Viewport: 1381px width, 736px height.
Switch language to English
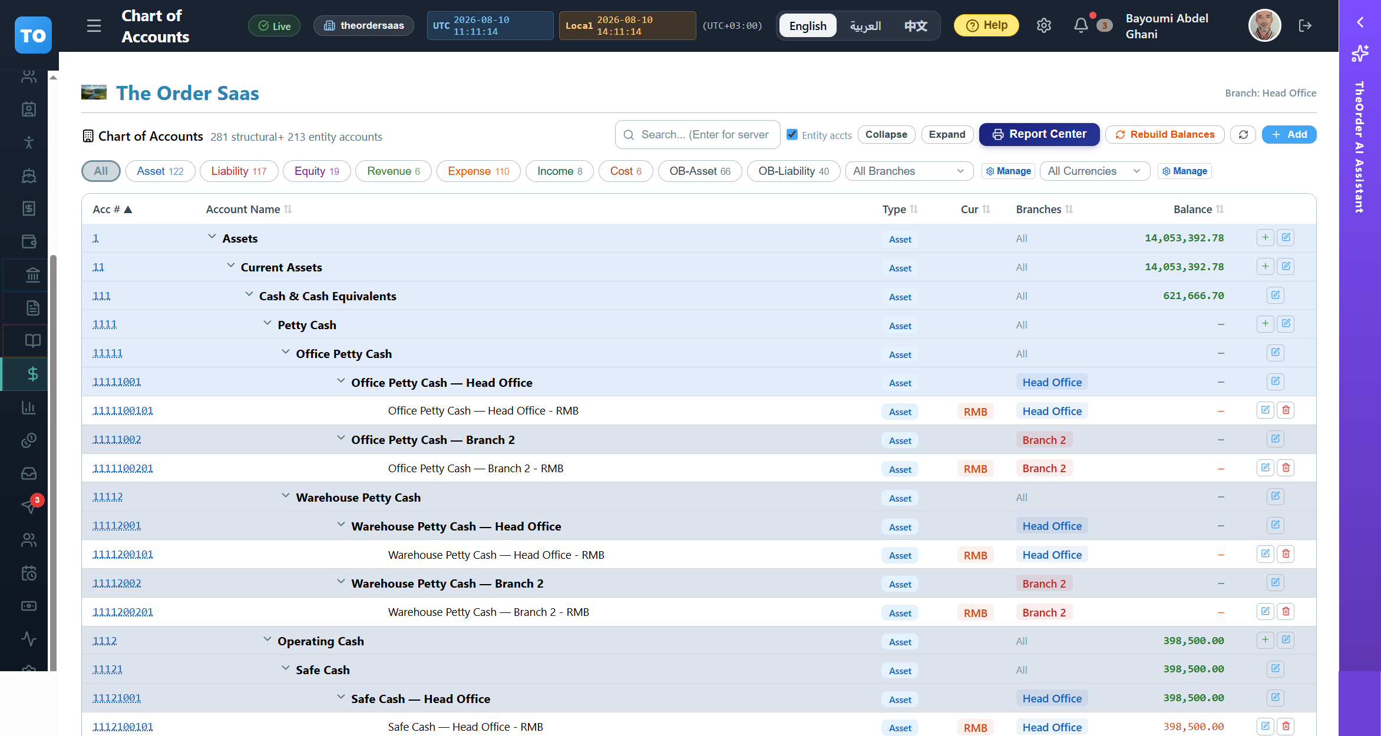coord(808,26)
